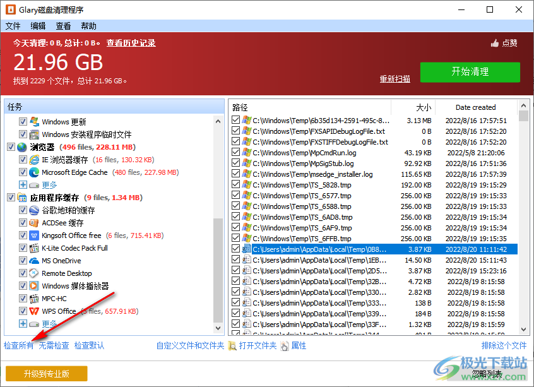This screenshot has height=387, width=534.
Task: Uncheck the Windows 更新 checkbox
Action: pyautogui.click(x=23, y=121)
